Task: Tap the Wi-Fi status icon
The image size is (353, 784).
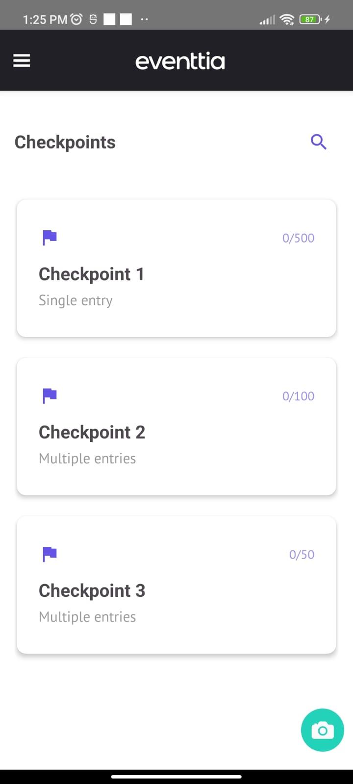Action: [x=287, y=20]
